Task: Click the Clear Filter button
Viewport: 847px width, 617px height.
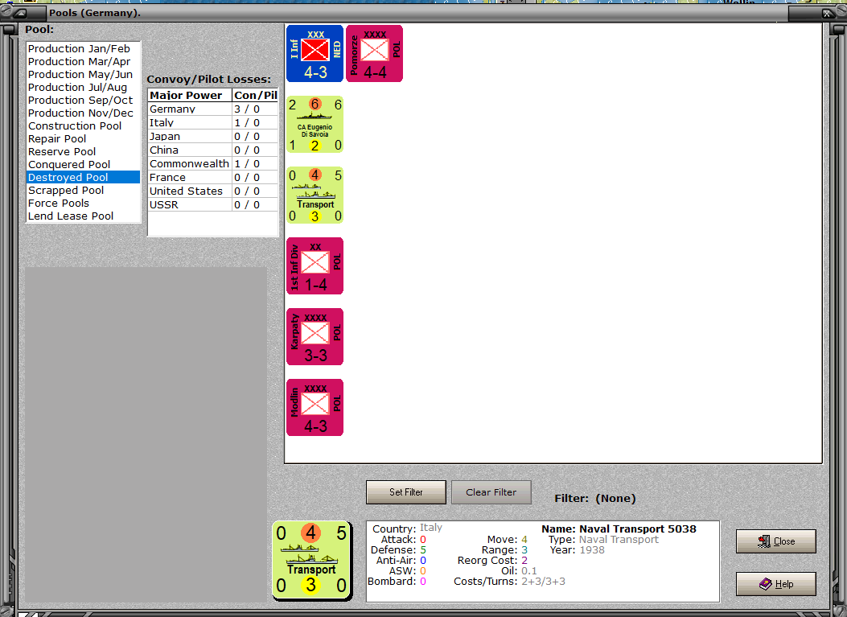Action: coord(491,492)
